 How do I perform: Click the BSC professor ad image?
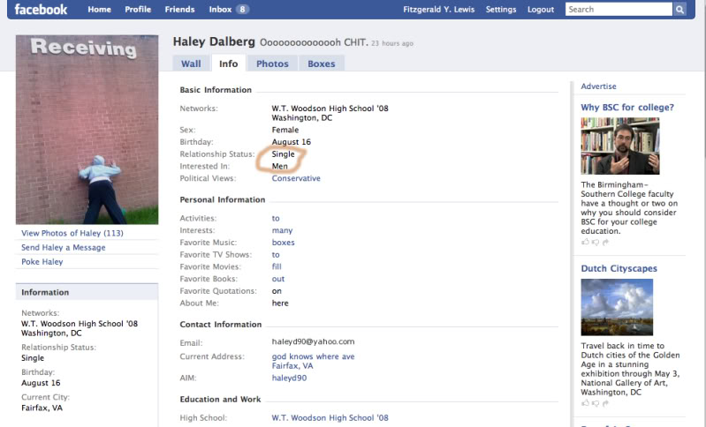pyautogui.click(x=620, y=146)
